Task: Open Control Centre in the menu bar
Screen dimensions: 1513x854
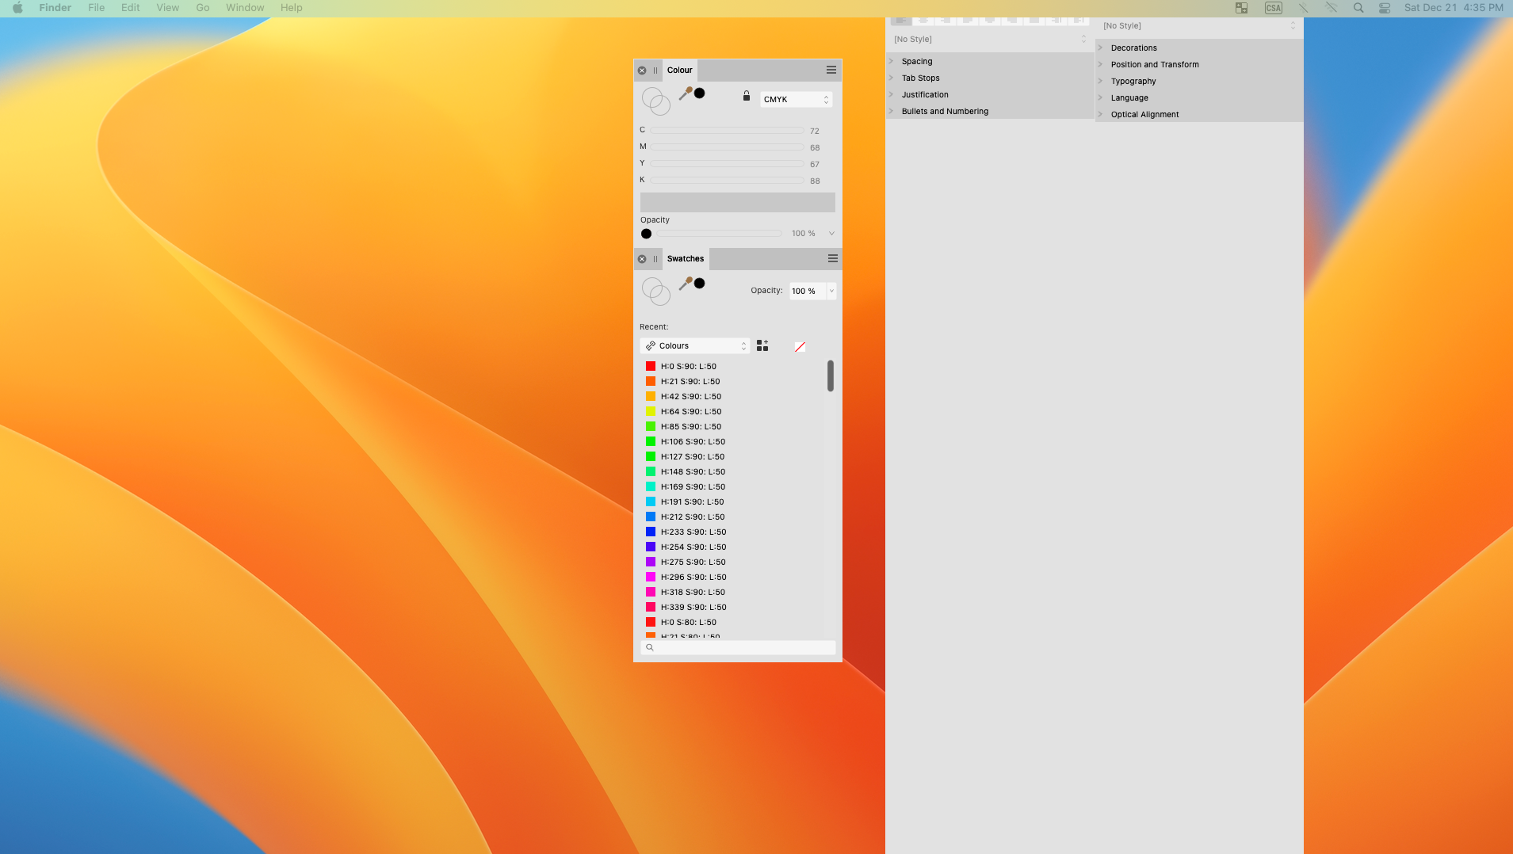Action: point(1385,8)
